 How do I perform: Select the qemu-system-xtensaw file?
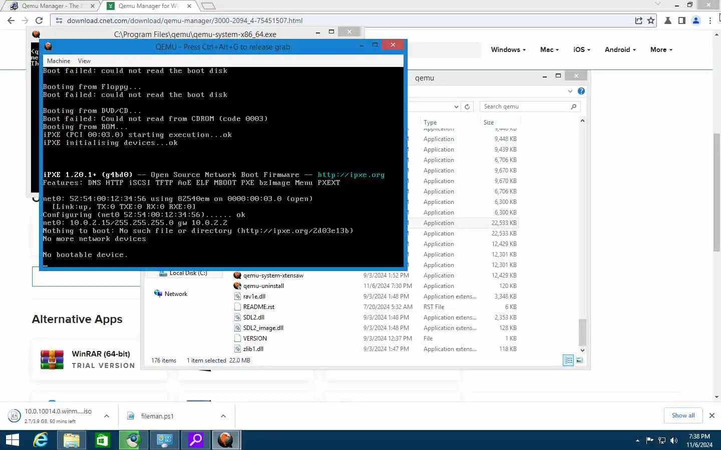pyautogui.click(x=273, y=275)
